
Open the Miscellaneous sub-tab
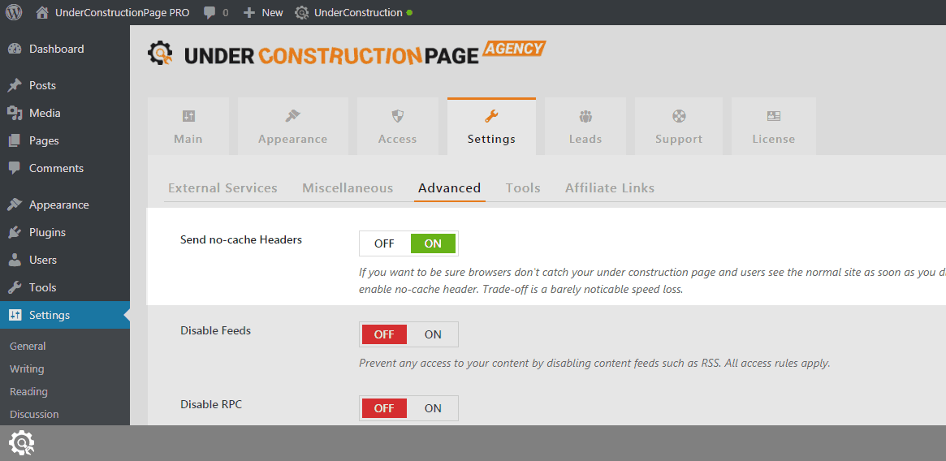348,187
